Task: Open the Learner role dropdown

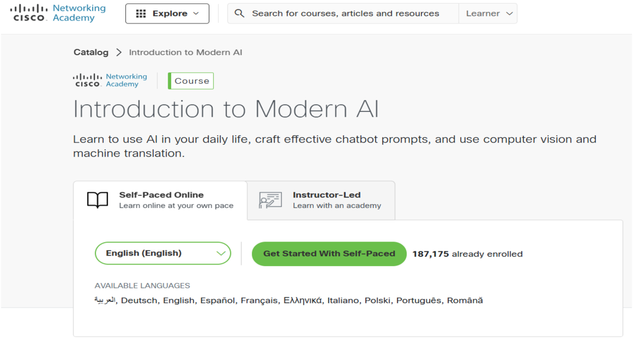Action: tap(490, 13)
